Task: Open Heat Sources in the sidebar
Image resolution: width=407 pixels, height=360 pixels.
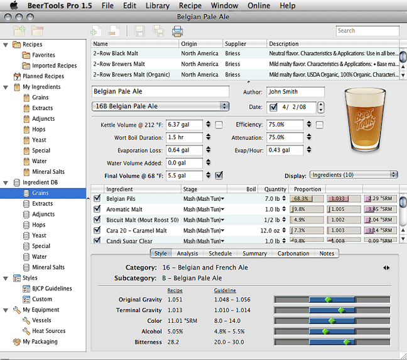Action: [48, 331]
